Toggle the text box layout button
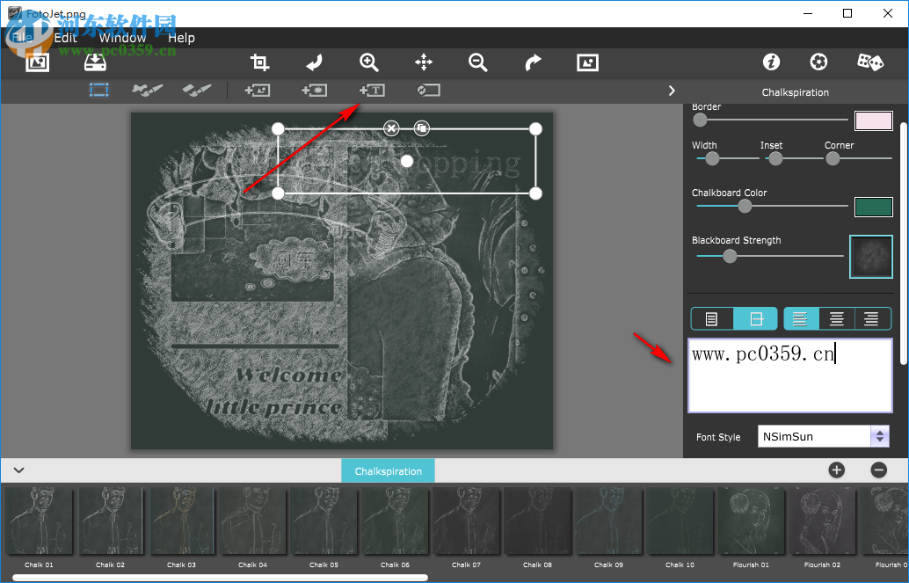The height and width of the screenshot is (583, 909). [x=755, y=318]
